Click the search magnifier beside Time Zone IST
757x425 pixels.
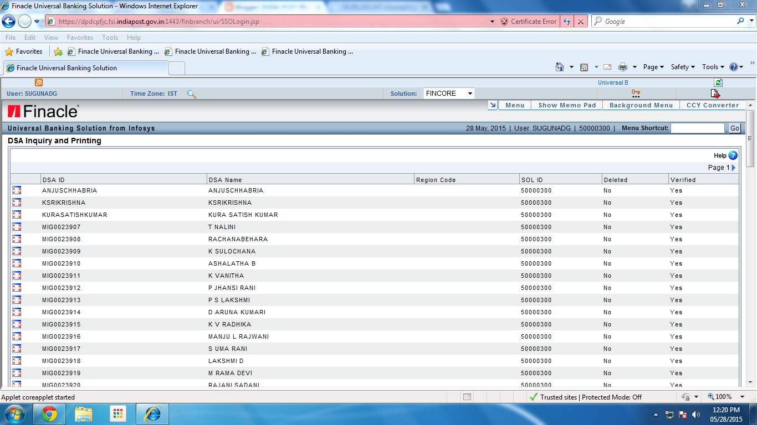pos(191,94)
